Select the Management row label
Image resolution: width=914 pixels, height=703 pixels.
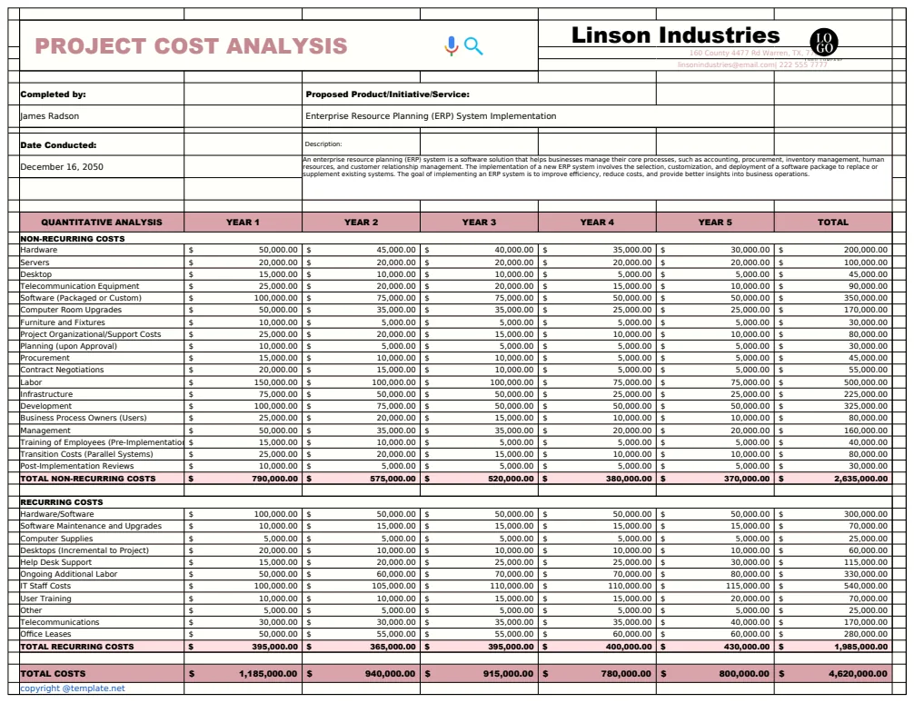(45, 431)
